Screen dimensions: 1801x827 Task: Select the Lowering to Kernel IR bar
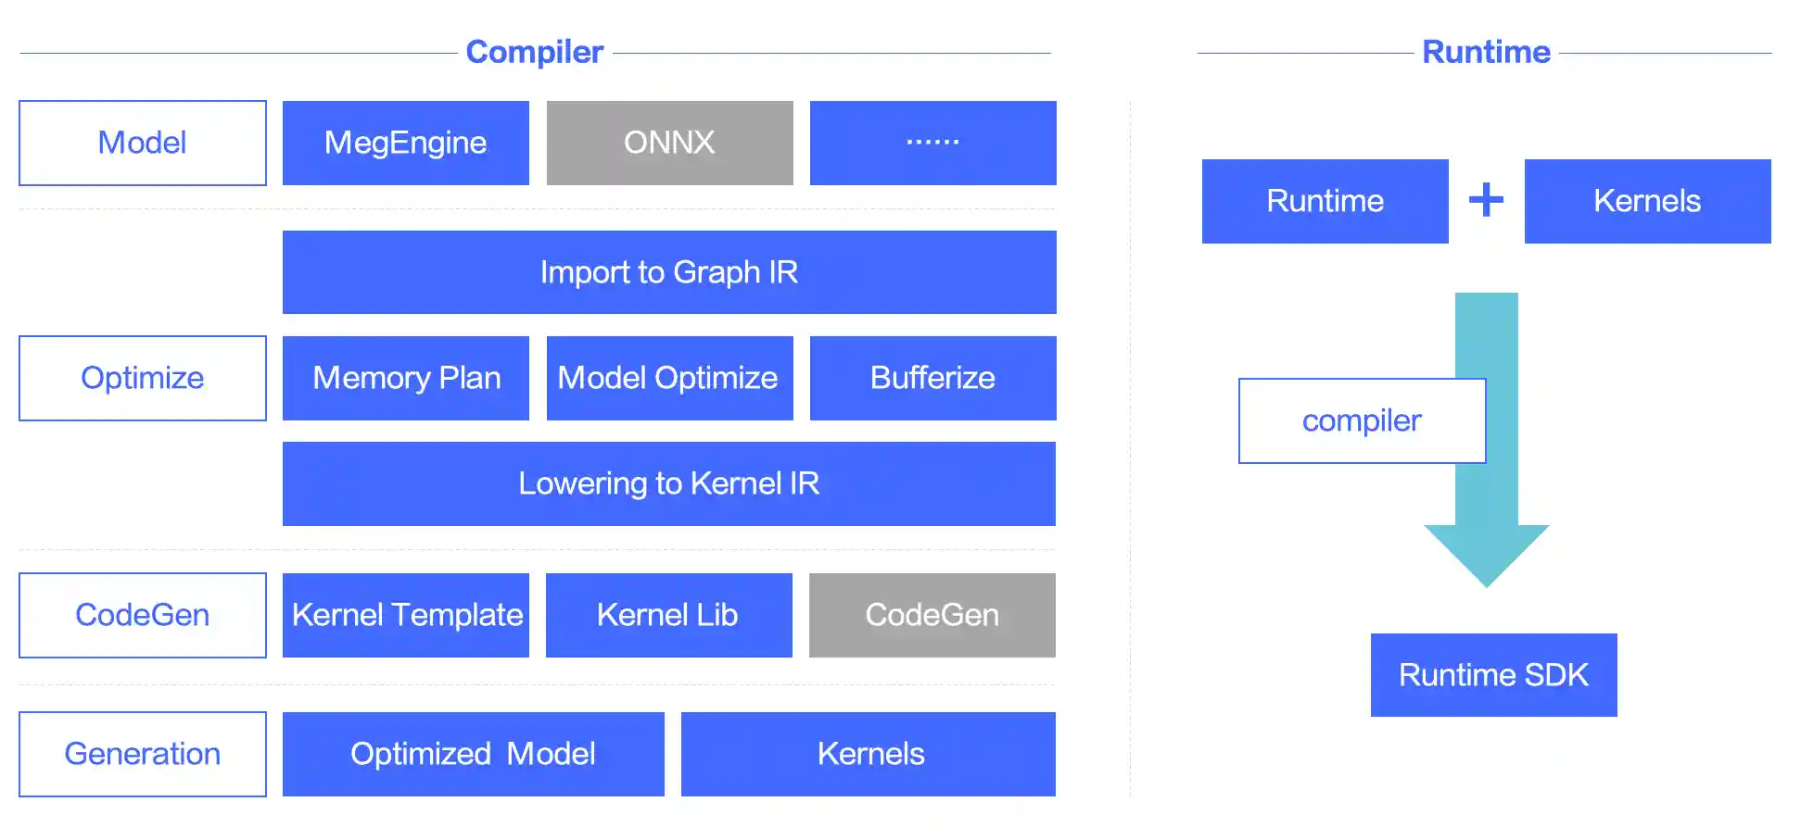pos(669,483)
